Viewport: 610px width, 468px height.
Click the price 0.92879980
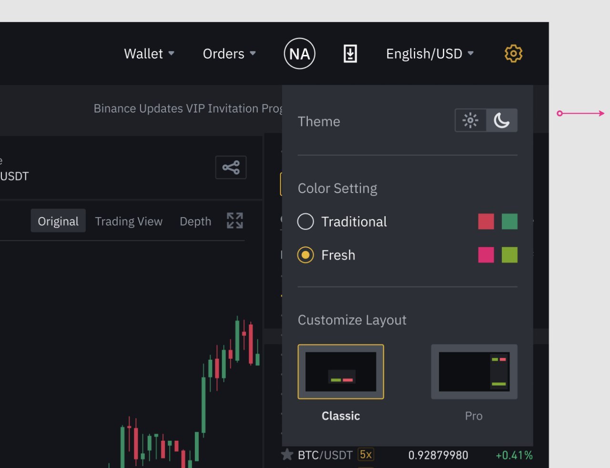coord(438,455)
